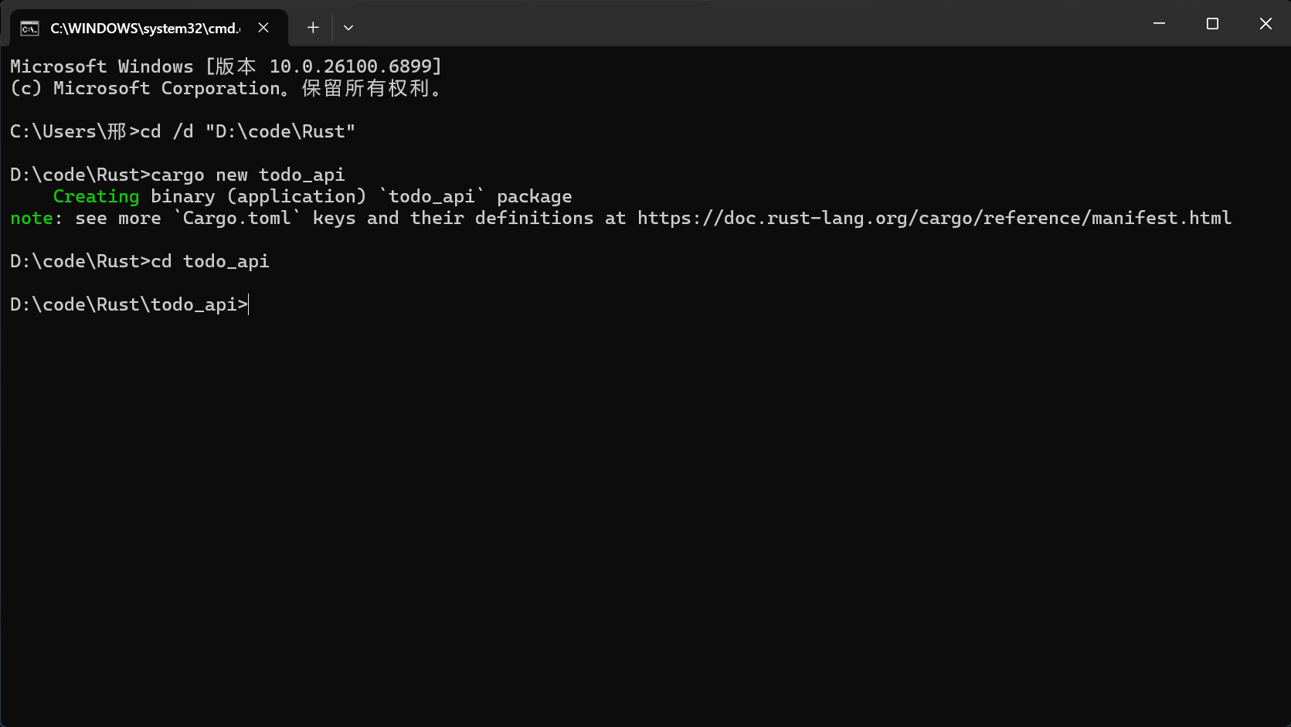The width and height of the screenshot is (1291, 727).
Task: Click the green "note" label
Action: [32, 219]
